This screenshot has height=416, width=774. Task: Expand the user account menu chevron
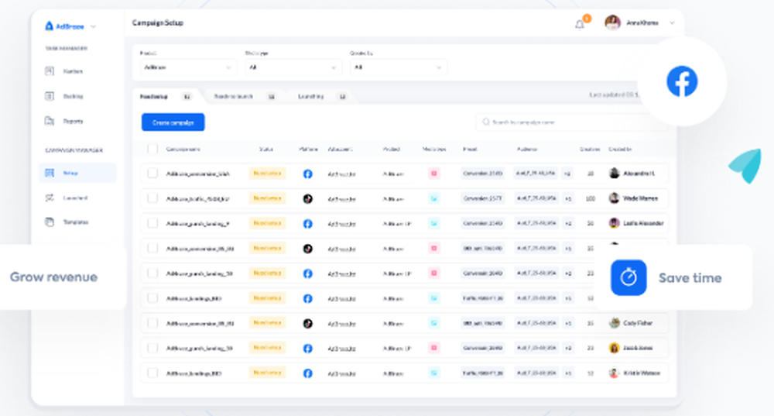coord(672,23)
